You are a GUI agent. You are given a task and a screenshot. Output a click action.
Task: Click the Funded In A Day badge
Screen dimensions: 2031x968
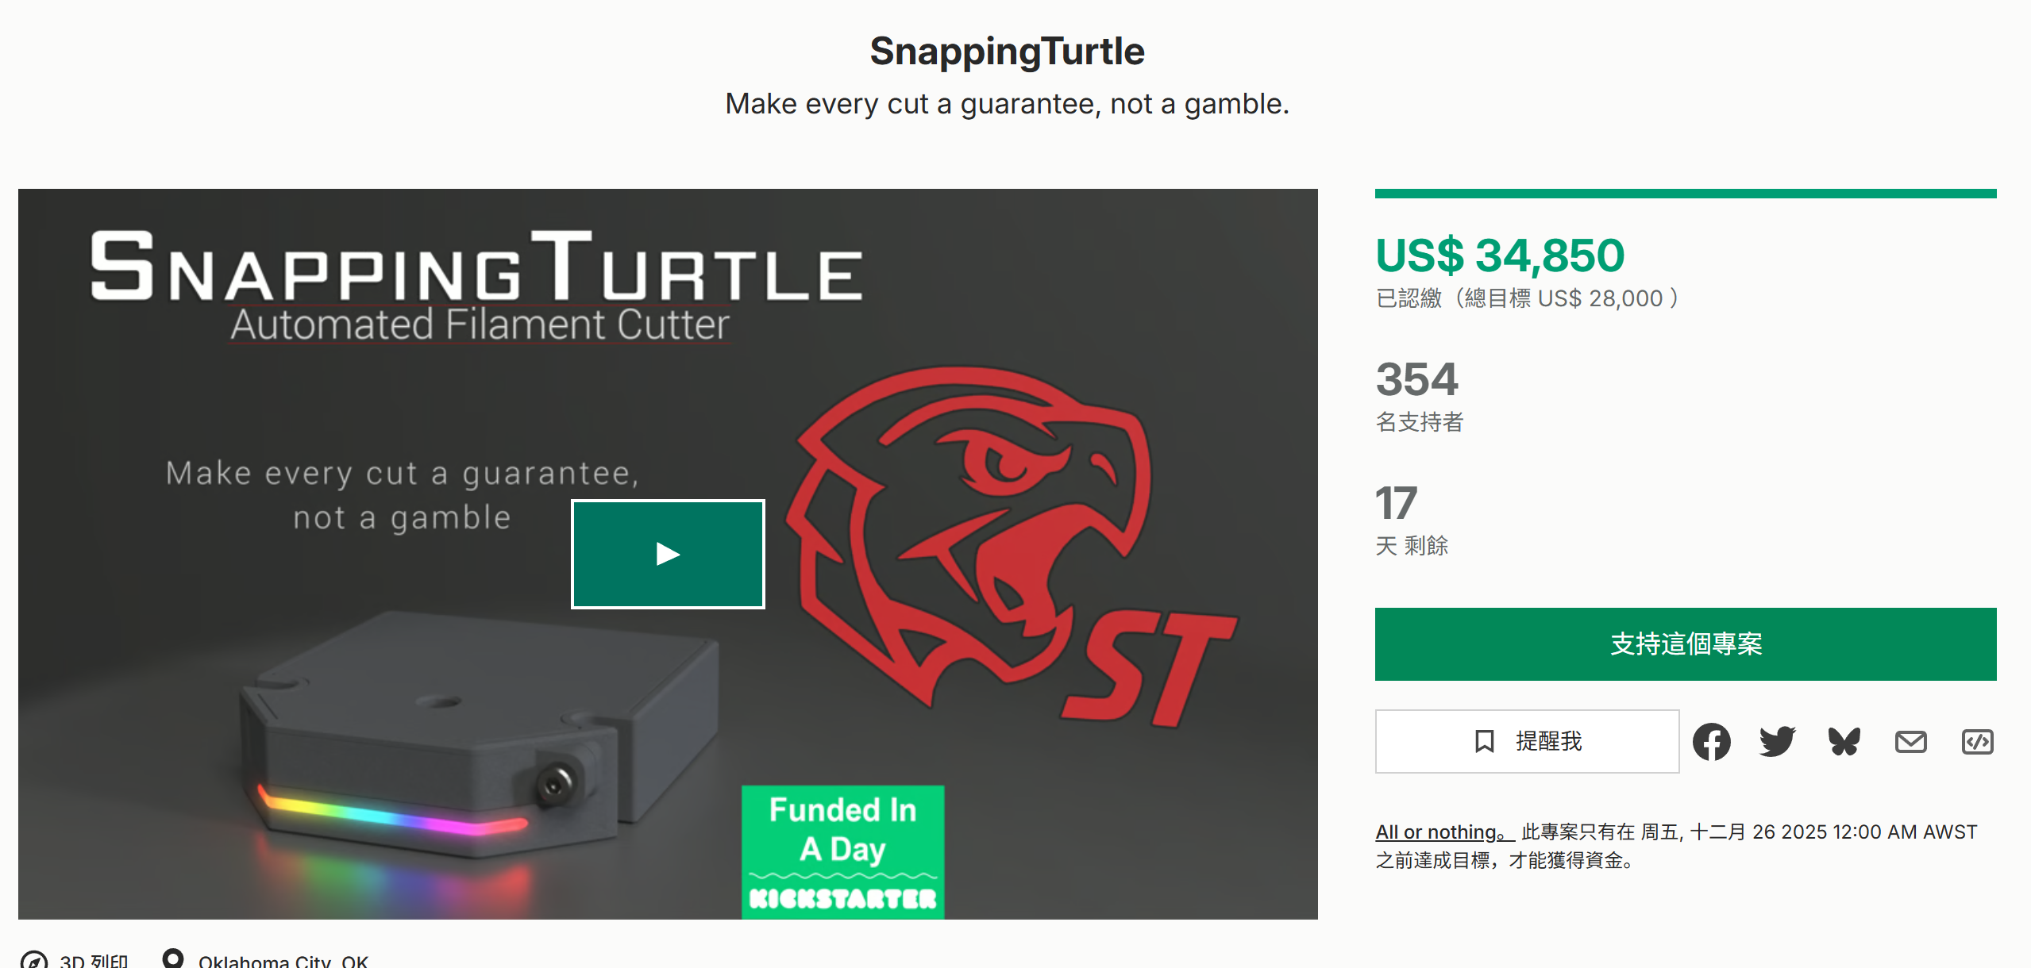point(842,851)
